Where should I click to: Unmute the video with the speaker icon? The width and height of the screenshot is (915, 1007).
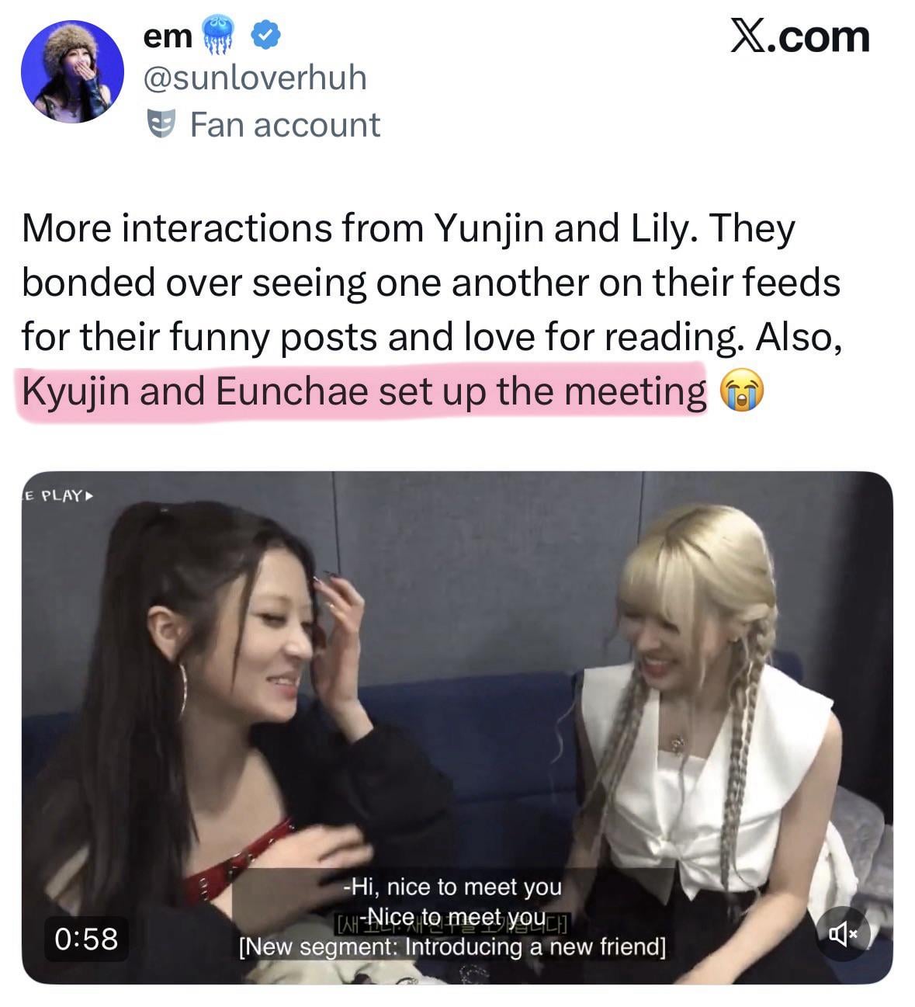pos(844,934)
